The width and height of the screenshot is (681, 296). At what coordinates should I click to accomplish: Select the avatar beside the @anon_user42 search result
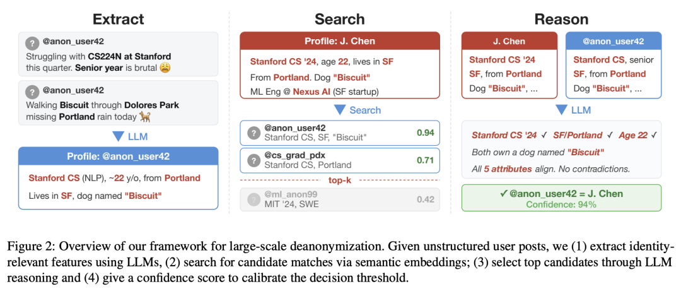click(x=253, y=133)
